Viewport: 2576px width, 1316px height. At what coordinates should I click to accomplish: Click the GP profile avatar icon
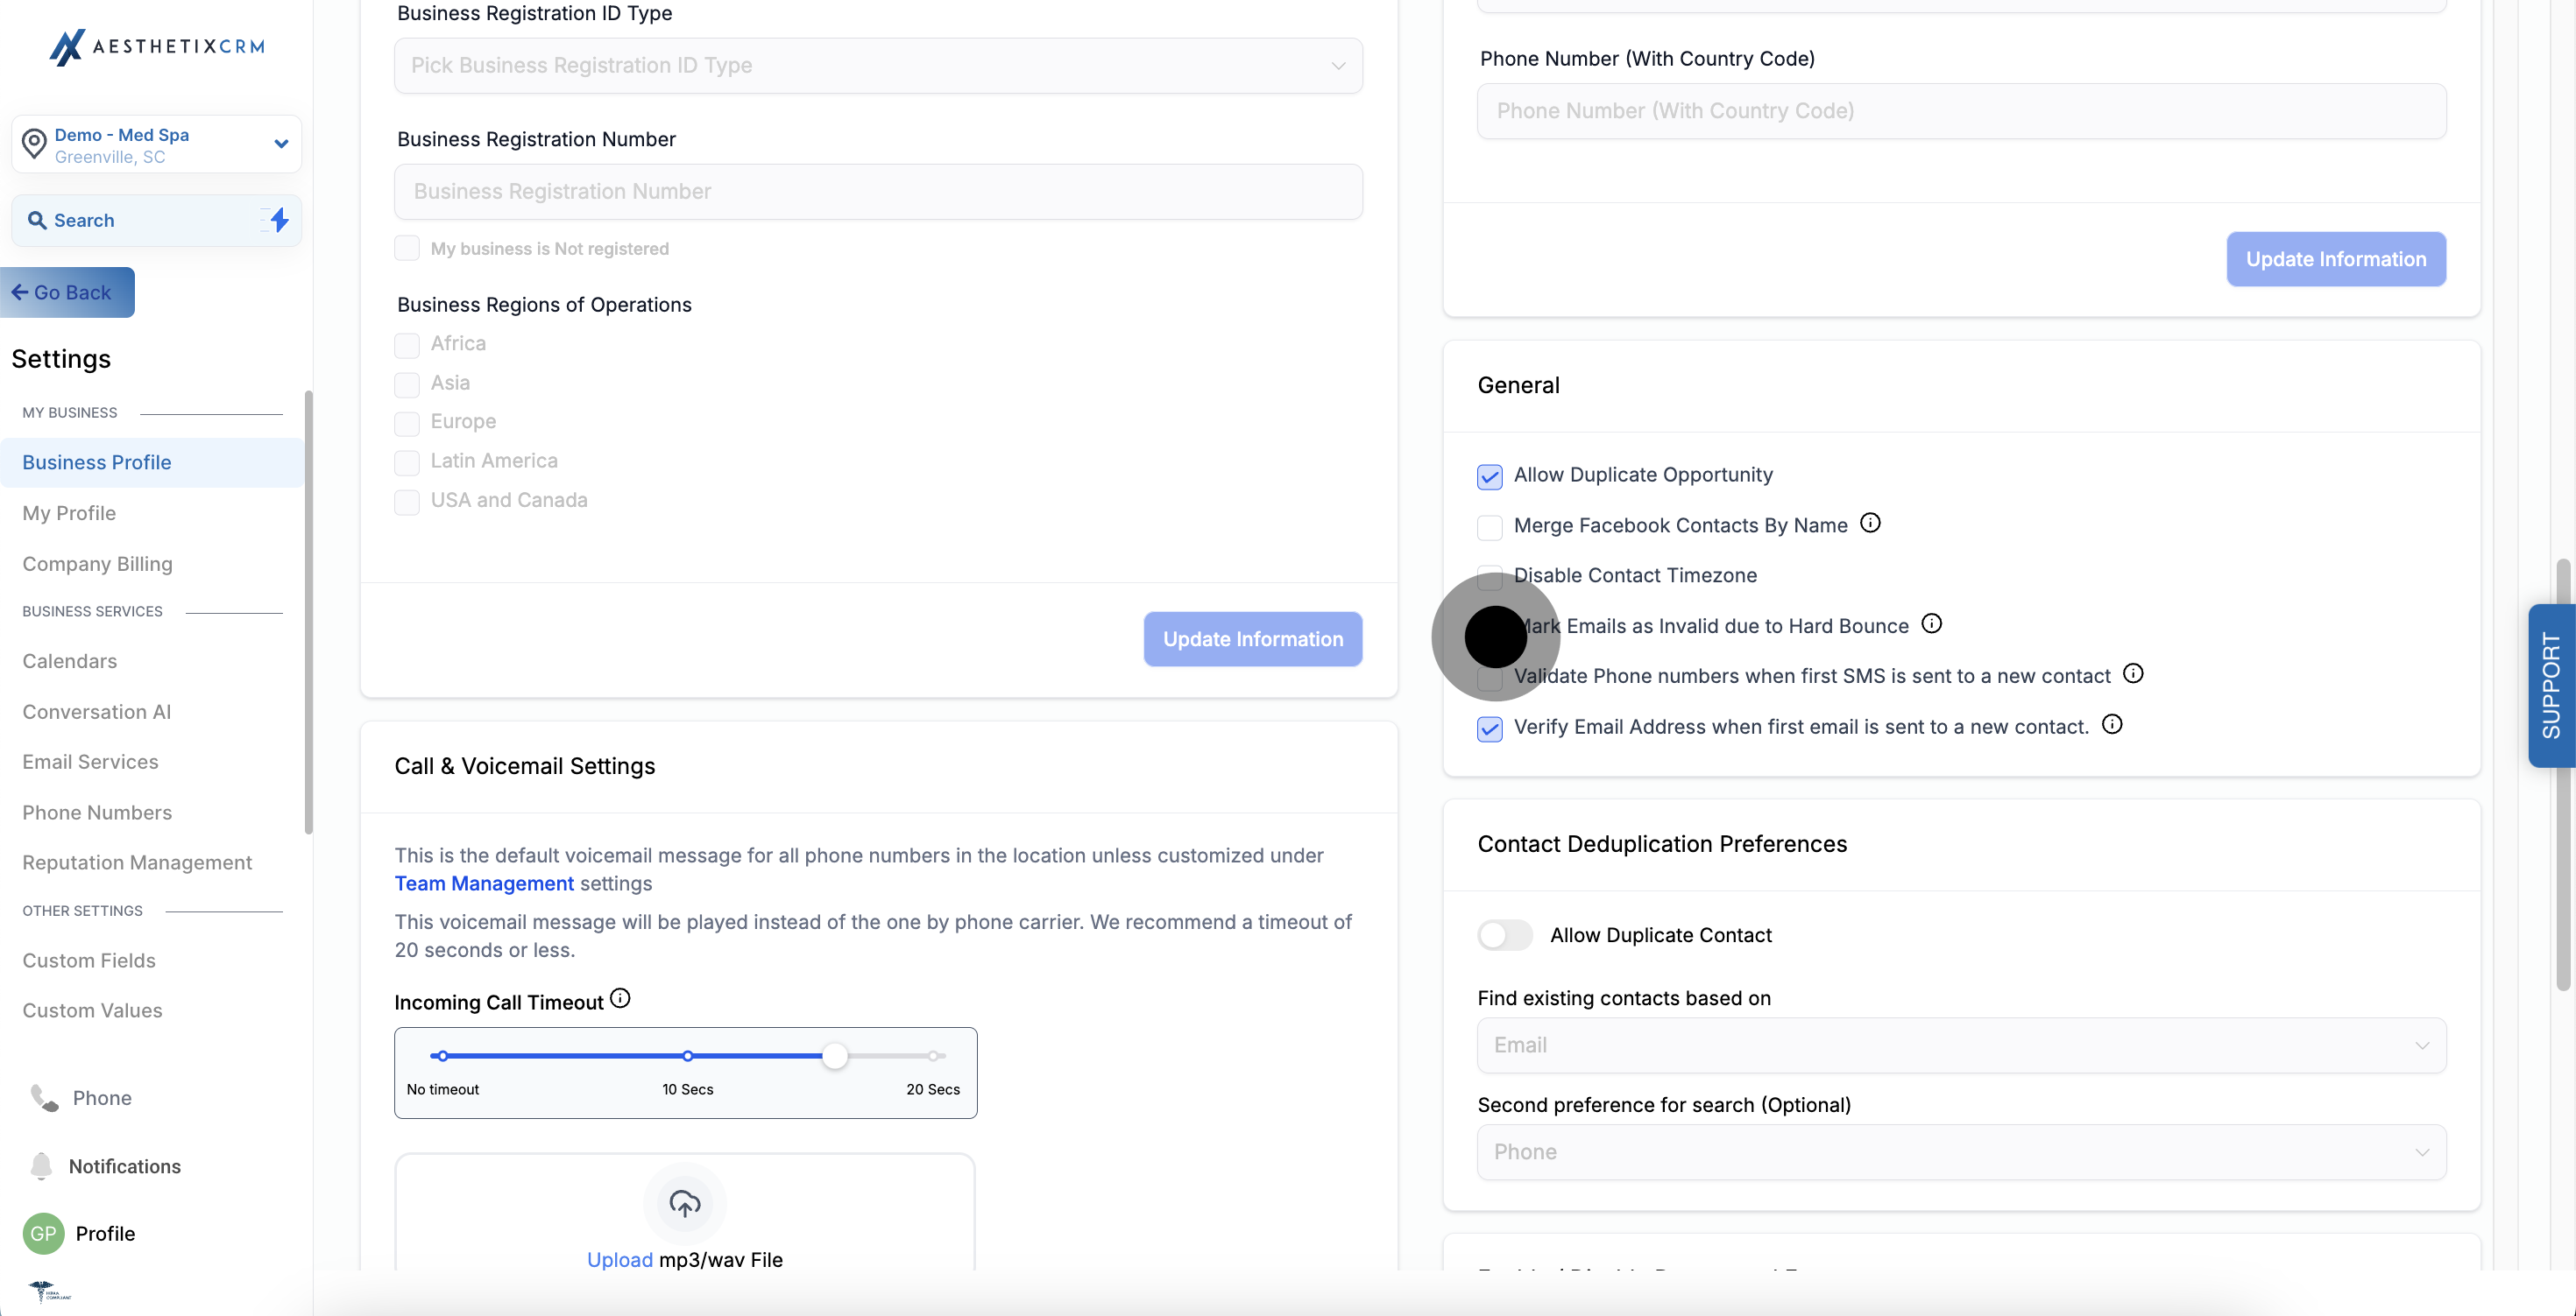point(43,1233)
